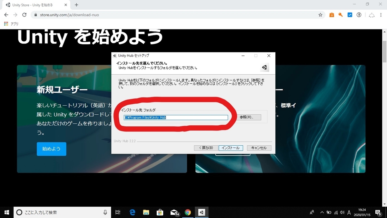Click the キャンセル button in setup

point(259,148)
